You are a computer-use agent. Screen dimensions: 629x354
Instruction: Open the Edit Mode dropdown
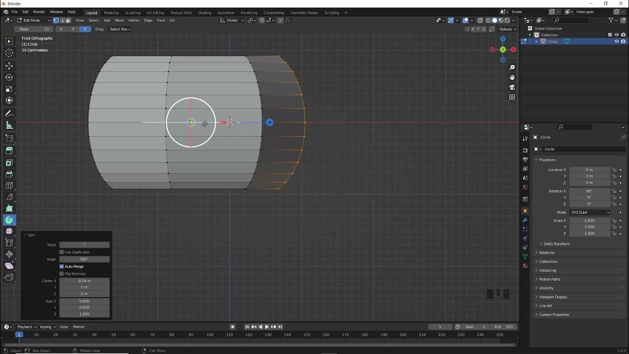point(33,20)
